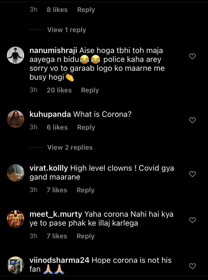Screen dimensions: 208x280
Task: View who liked nanumishraji's 20 likes
Action: [x=59, y=90]
